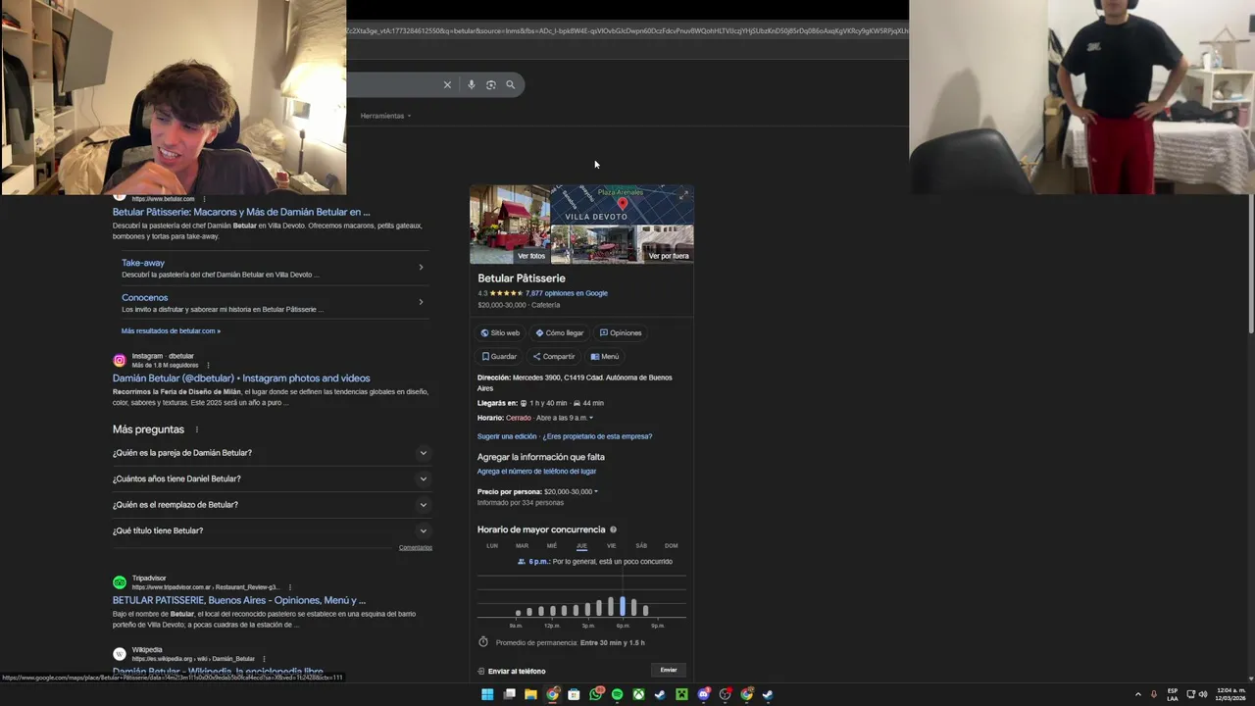Expand the question about la pareja de Damián Betular

tap(271, 453)
